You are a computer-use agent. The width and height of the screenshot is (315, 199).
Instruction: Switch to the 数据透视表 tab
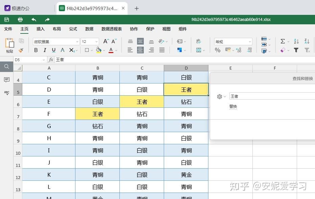pyautogui.click(x=112, y=29)
